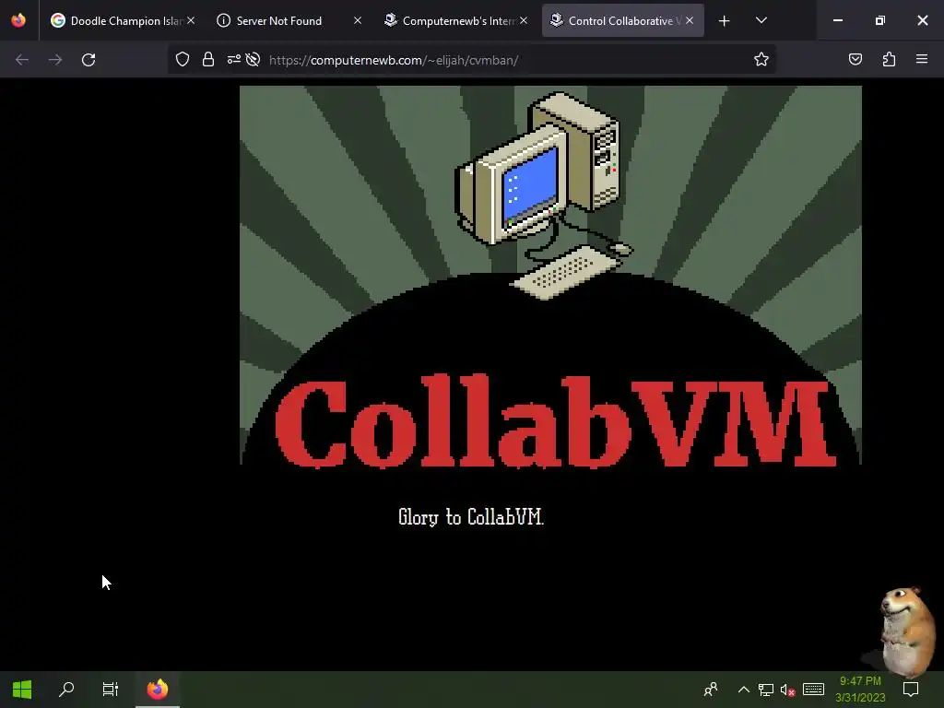
Task: Open the Firefox application menu
Action: tap(922, 59)
